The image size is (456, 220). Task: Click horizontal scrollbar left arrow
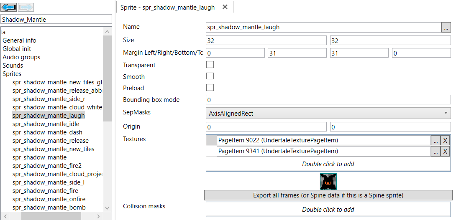coord(5,216)
